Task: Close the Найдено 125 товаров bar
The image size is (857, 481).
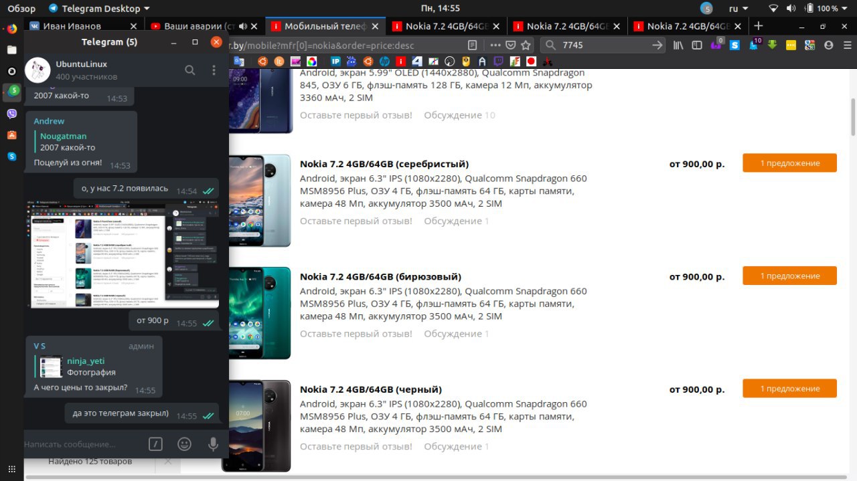Action: click(x=167, y=461)
